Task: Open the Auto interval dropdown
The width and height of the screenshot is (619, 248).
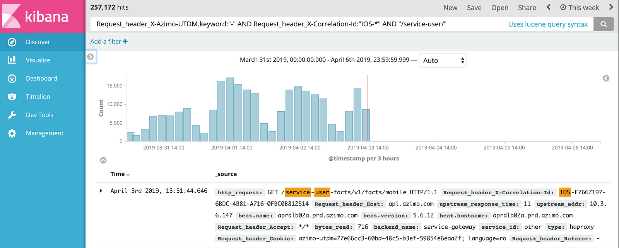Action: coord(443,60)
